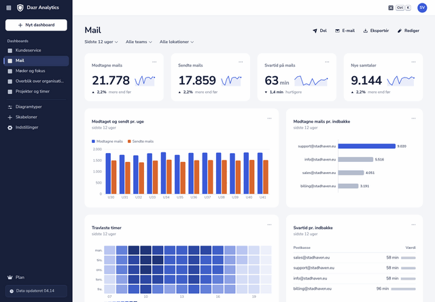Open Skabeloner templates page
435x302 pixels.
pos(36,117)
